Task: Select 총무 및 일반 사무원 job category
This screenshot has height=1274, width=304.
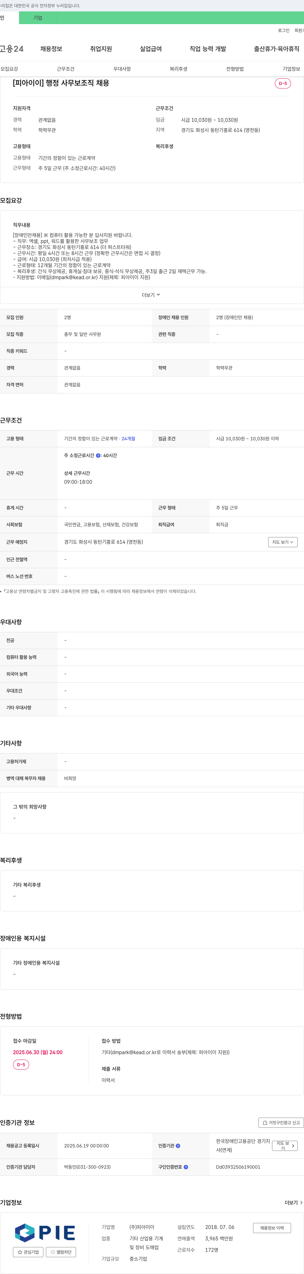Action: coord(82,334)
